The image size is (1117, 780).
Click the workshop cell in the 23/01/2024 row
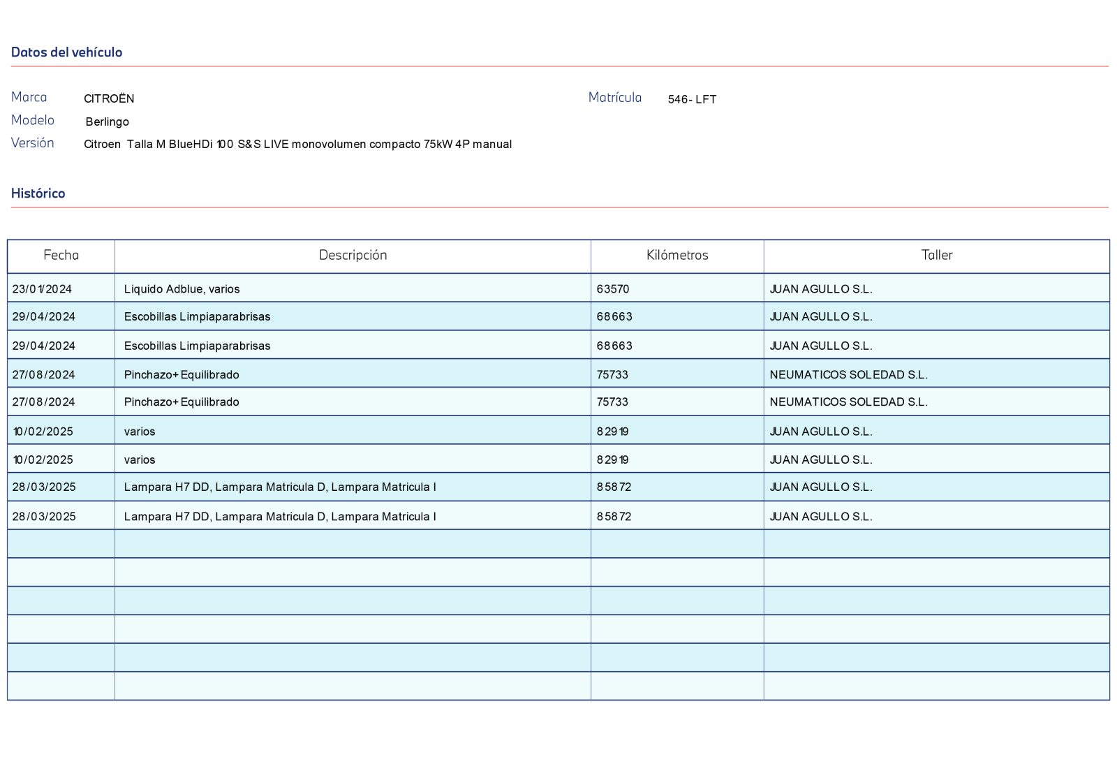[x=821, y=288]
